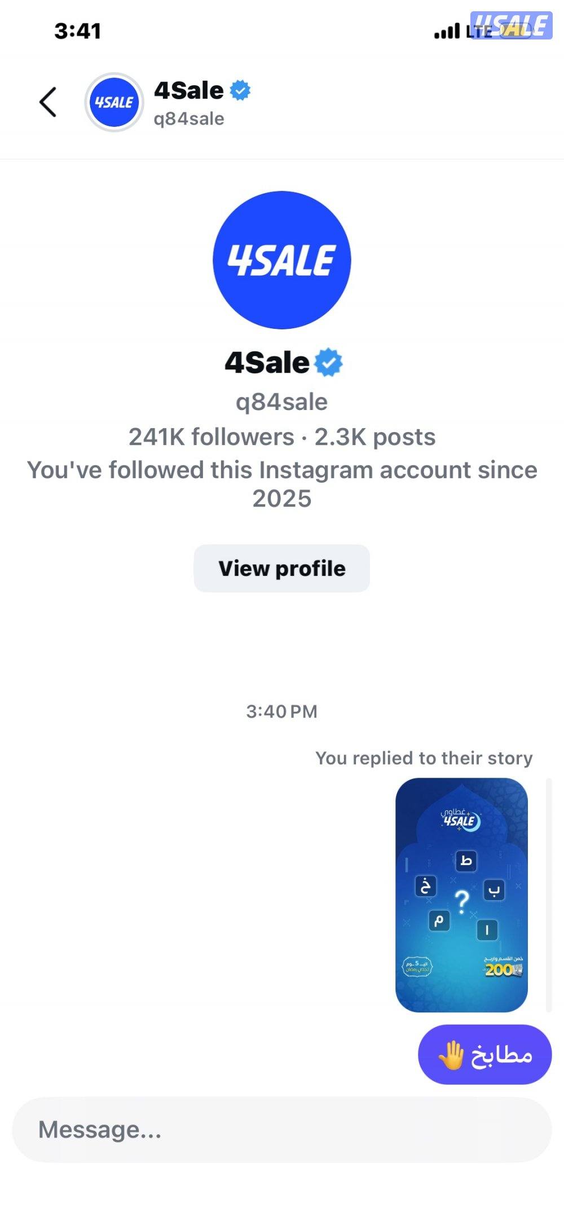Select the large 4Sale title under the logo
Image resolution: width=564 pixels, height=1221 pixels.
267,363
